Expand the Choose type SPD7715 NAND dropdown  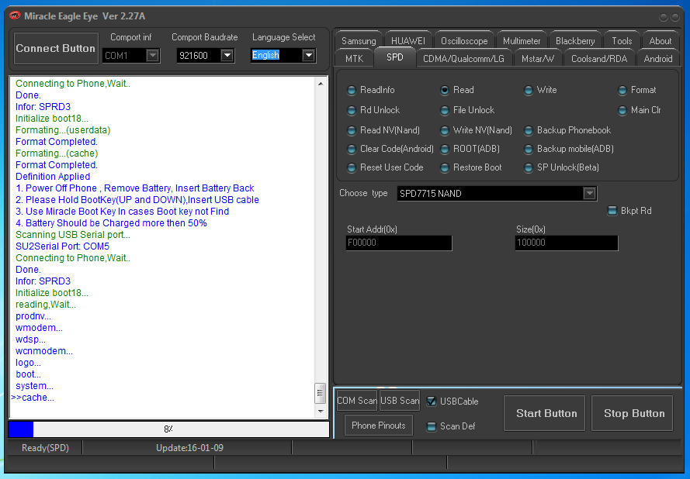tap(589, 193)
